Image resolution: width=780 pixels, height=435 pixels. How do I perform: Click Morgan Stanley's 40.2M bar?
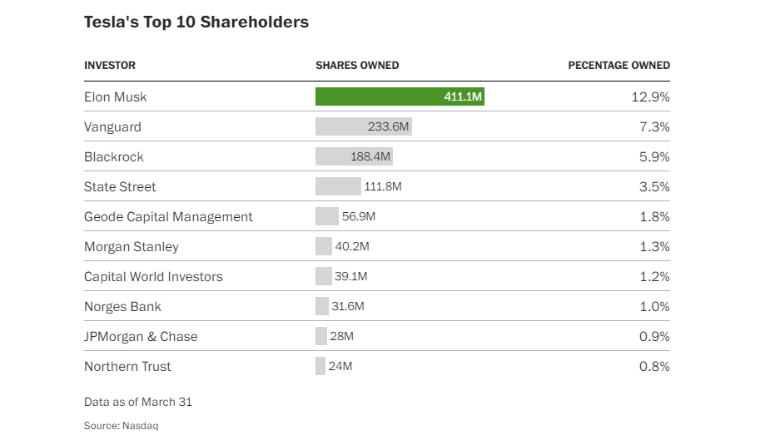click(x=324, y=246)
